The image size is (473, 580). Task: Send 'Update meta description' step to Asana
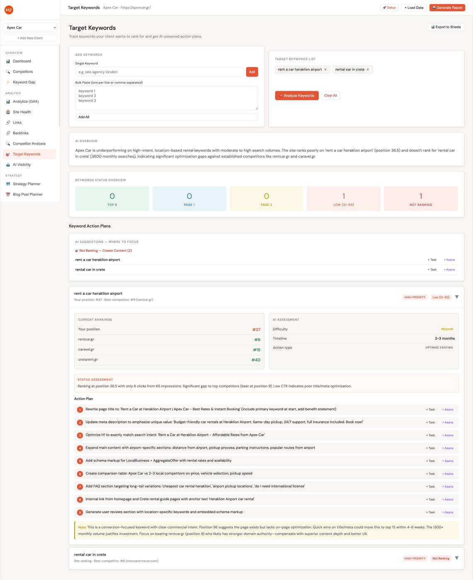(448, 423)
